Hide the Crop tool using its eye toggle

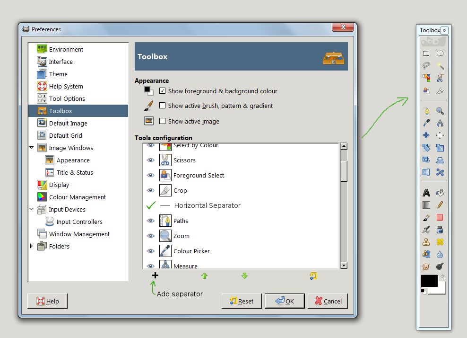click(x=150, y=190)
